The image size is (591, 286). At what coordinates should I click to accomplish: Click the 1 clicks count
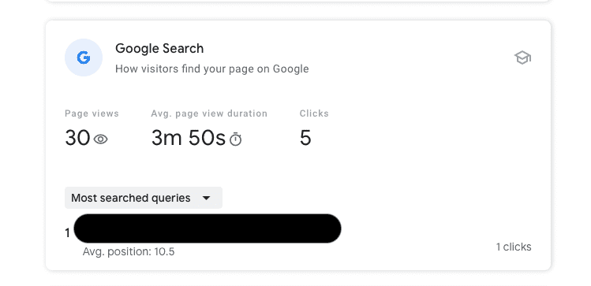pyautogui.click(x=514, y=247)
